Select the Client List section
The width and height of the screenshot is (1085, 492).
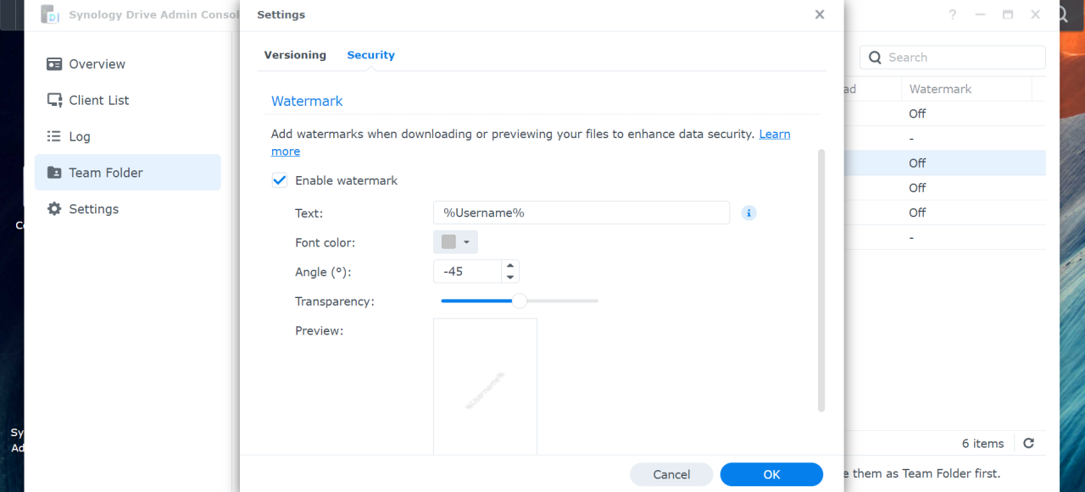[99, 100]
